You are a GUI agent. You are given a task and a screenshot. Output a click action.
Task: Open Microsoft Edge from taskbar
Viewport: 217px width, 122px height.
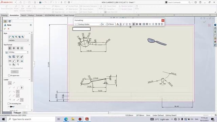66,119
